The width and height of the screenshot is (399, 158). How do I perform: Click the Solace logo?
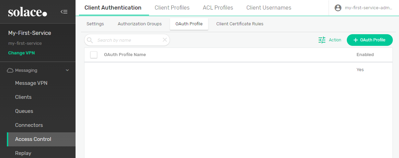[27, 12]
